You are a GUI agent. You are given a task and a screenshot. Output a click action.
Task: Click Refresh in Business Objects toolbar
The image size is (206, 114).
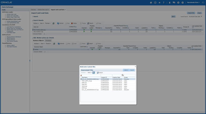coord(61,44)
